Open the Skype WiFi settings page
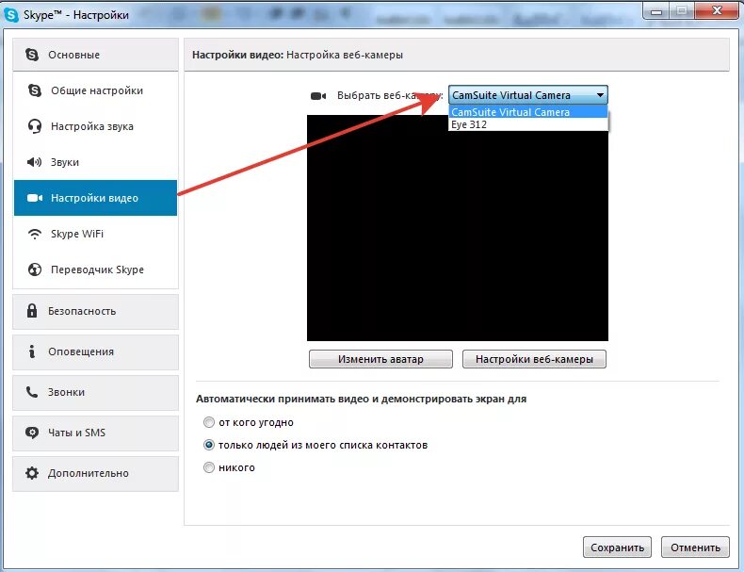The width and height of the screenshot is (744, 572). [x=95, y=234]
